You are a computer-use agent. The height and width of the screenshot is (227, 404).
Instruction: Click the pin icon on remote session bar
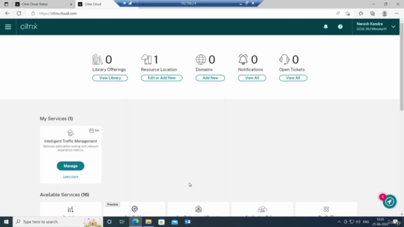tap(125, 3)
